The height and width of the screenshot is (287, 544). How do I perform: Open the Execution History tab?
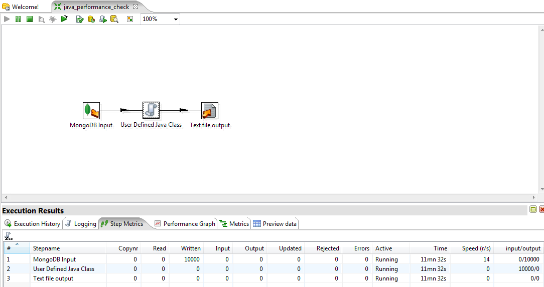[x=33, y=224]
